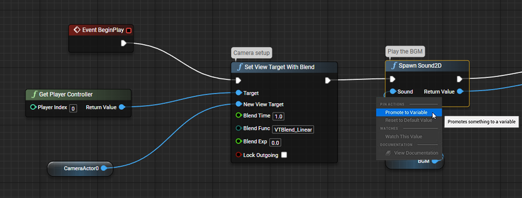Image resolution: width=522 pixels, height=198 pixels.
Task: Click the Blend Exp green pin
Action: coord(239,141)
